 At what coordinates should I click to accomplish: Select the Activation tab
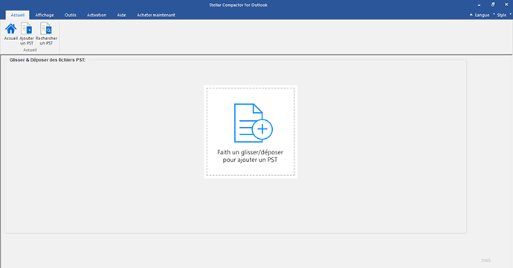pyautogui.click(x=97, y=15)
